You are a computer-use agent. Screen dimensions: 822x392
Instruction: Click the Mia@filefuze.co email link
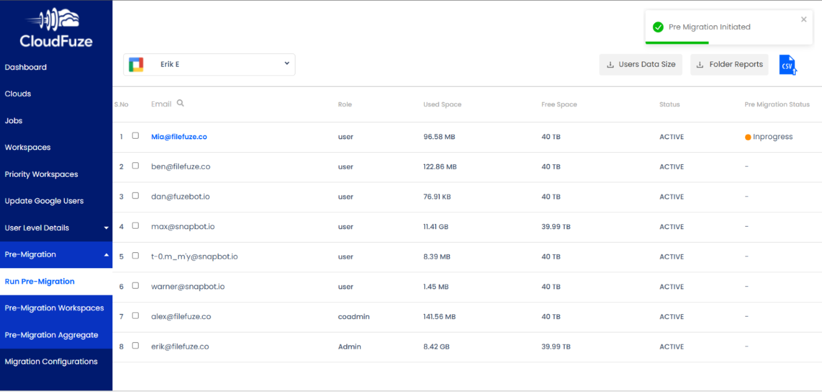click(179, 137)
